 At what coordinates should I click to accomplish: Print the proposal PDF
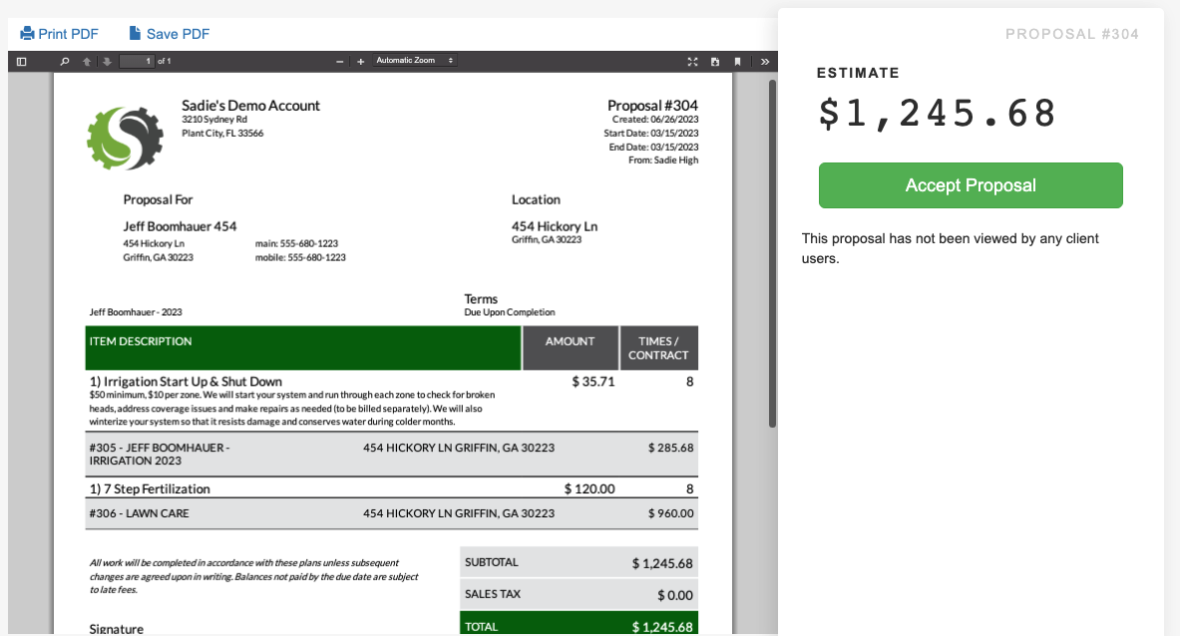coord(59,33)
